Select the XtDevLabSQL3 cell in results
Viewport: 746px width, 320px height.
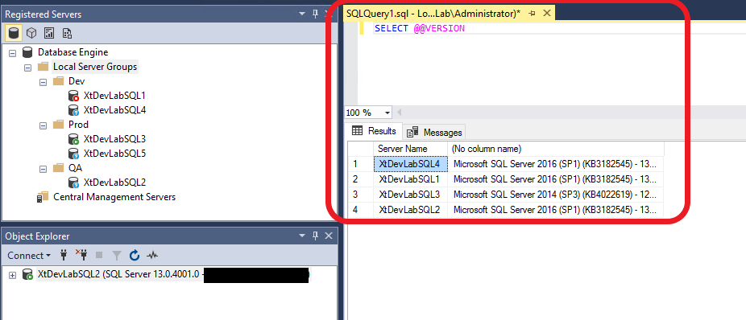(x=410, y=195)
